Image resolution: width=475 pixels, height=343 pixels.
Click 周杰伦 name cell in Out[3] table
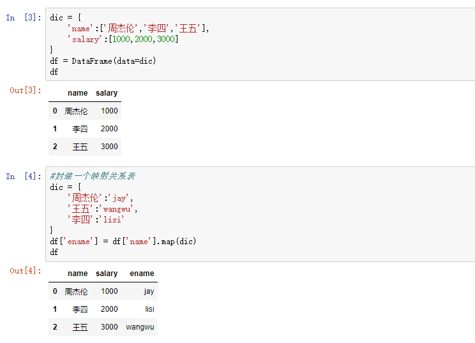[76, 111]
